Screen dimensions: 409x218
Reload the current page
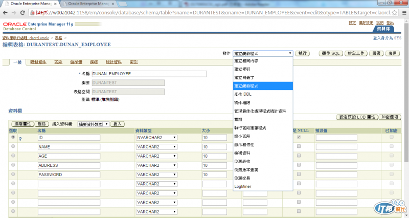(x=22, y=12)
